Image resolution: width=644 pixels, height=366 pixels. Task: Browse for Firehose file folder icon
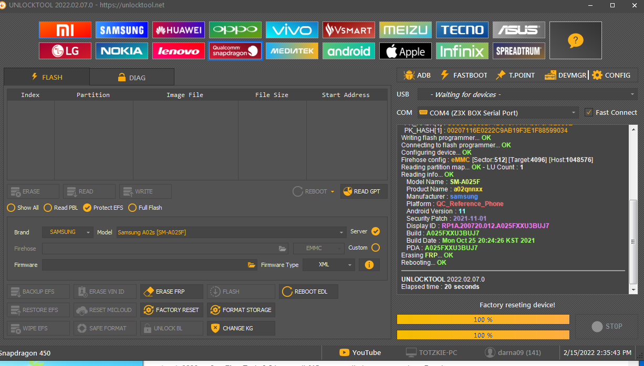tap(283, 249)
